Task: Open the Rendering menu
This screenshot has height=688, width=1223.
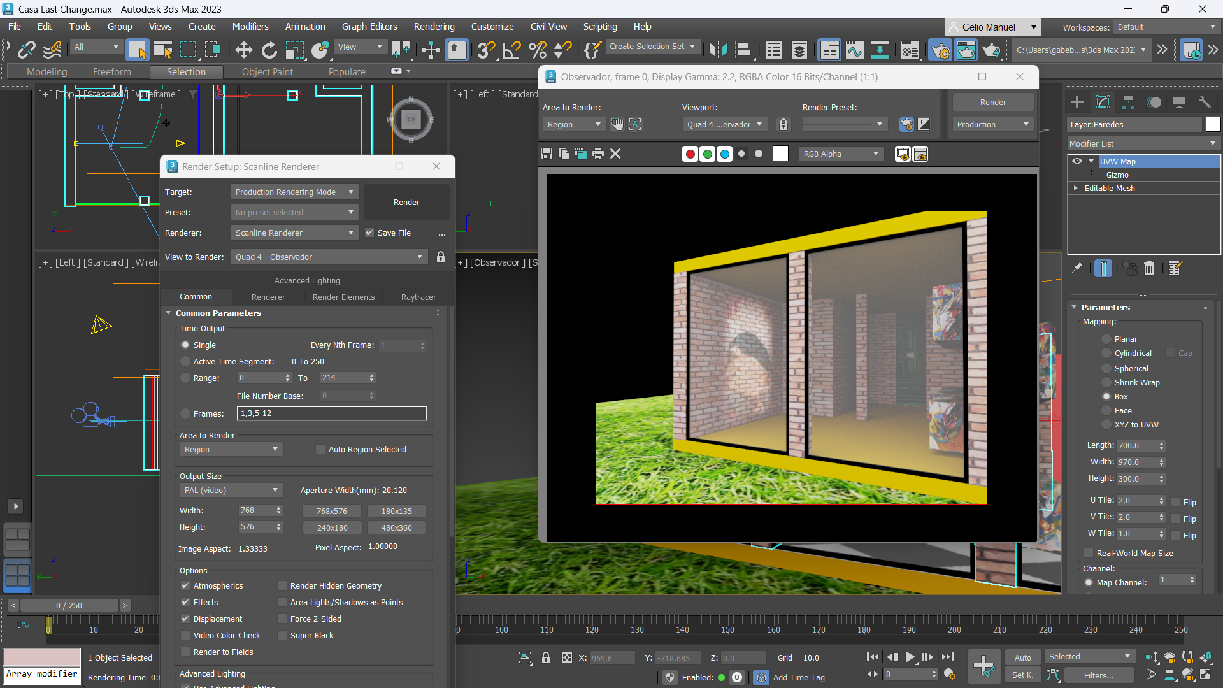Action: [x=434, y=27]
